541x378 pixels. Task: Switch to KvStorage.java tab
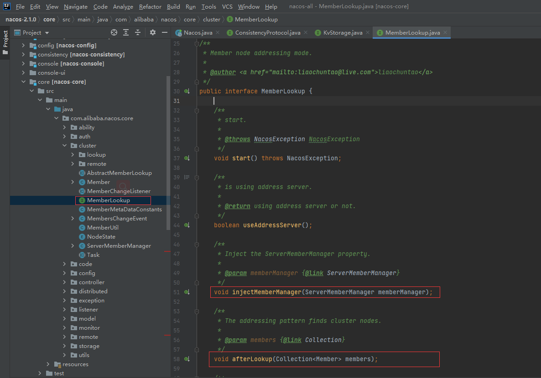pyautogui.click(x=343, y=32)
